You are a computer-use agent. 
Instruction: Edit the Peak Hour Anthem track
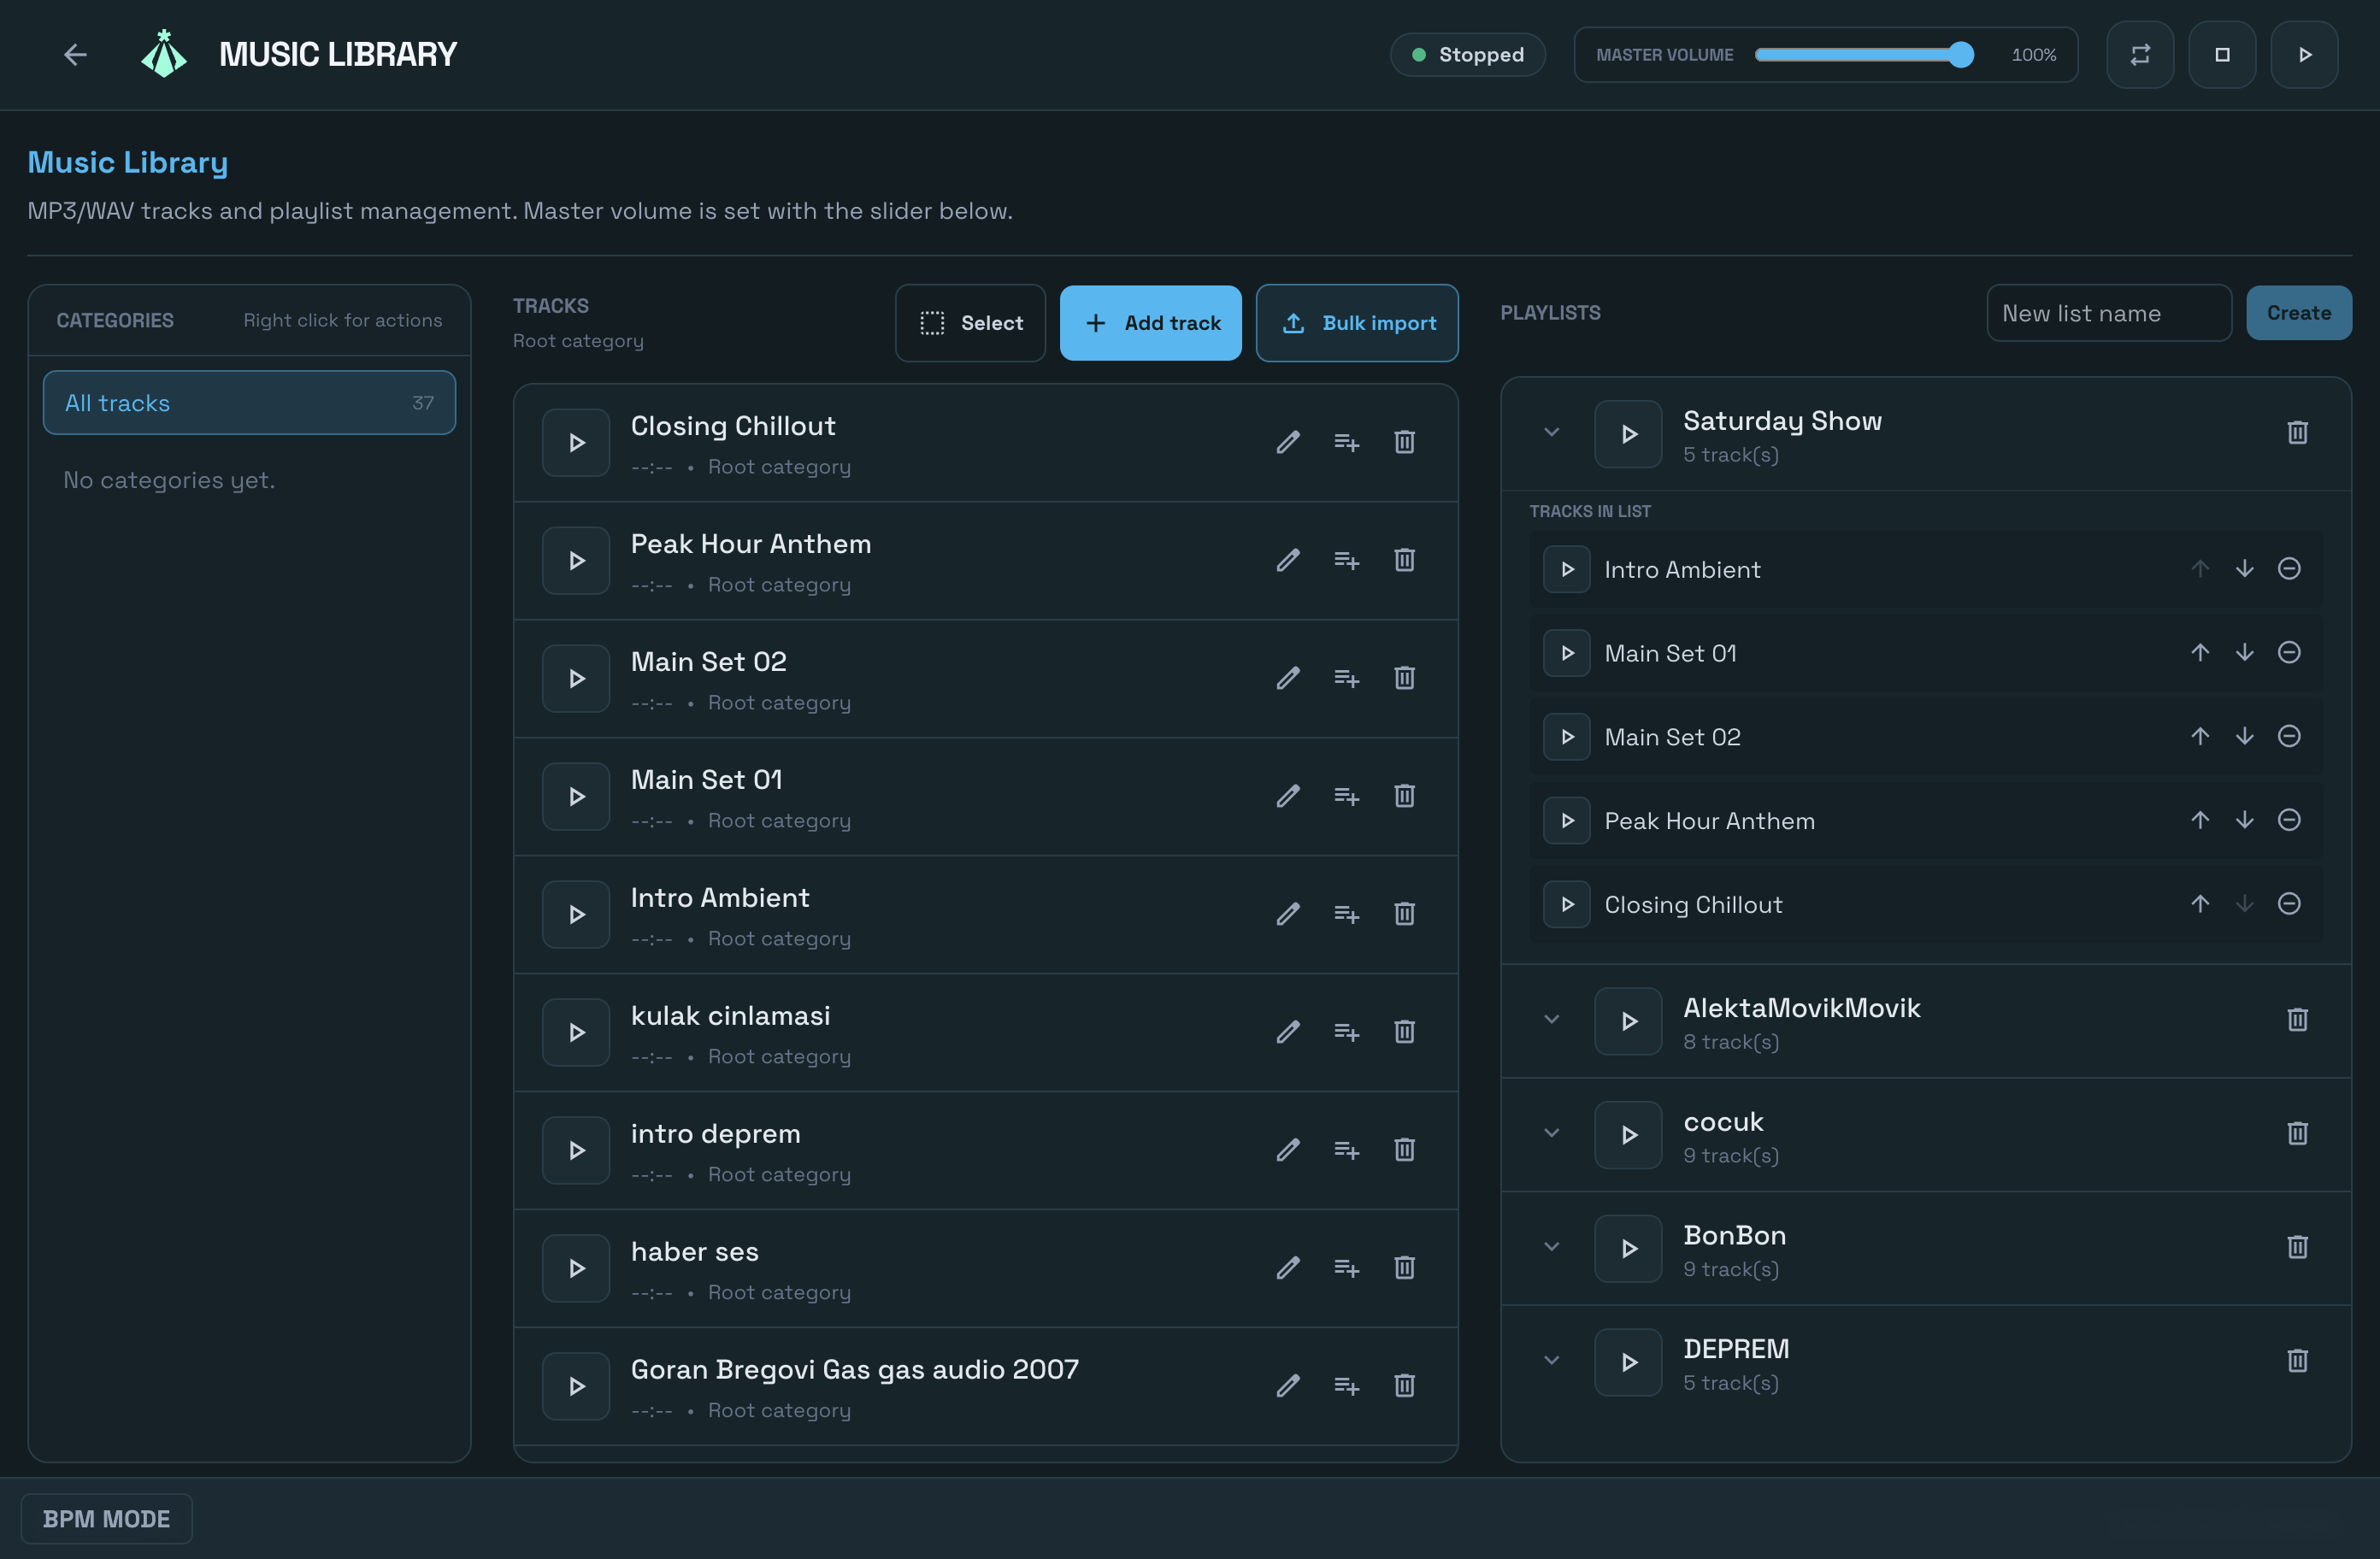click(x=1288, y=560)
